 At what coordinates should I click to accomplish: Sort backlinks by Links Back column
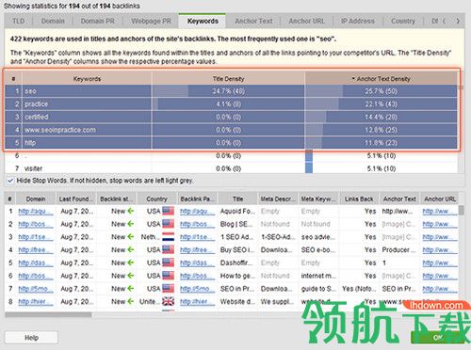tap(359, 199)
